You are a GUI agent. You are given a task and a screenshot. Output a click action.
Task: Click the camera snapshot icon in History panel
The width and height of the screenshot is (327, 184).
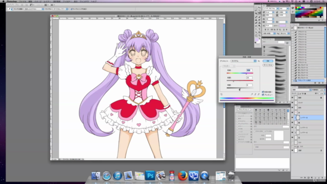coord(319,83)
